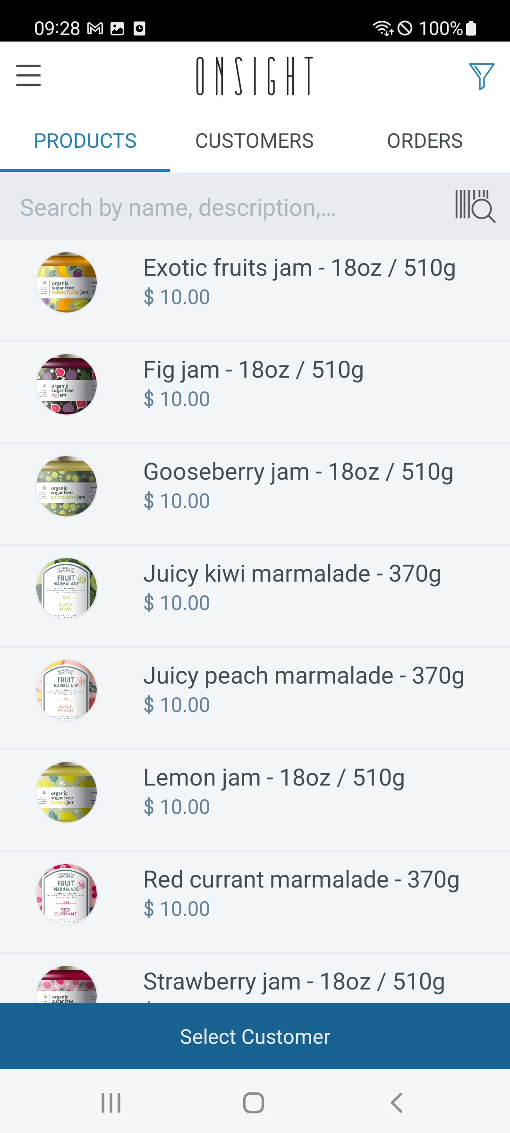
Task: Focus the search by name field
Action: coord(227,207)
